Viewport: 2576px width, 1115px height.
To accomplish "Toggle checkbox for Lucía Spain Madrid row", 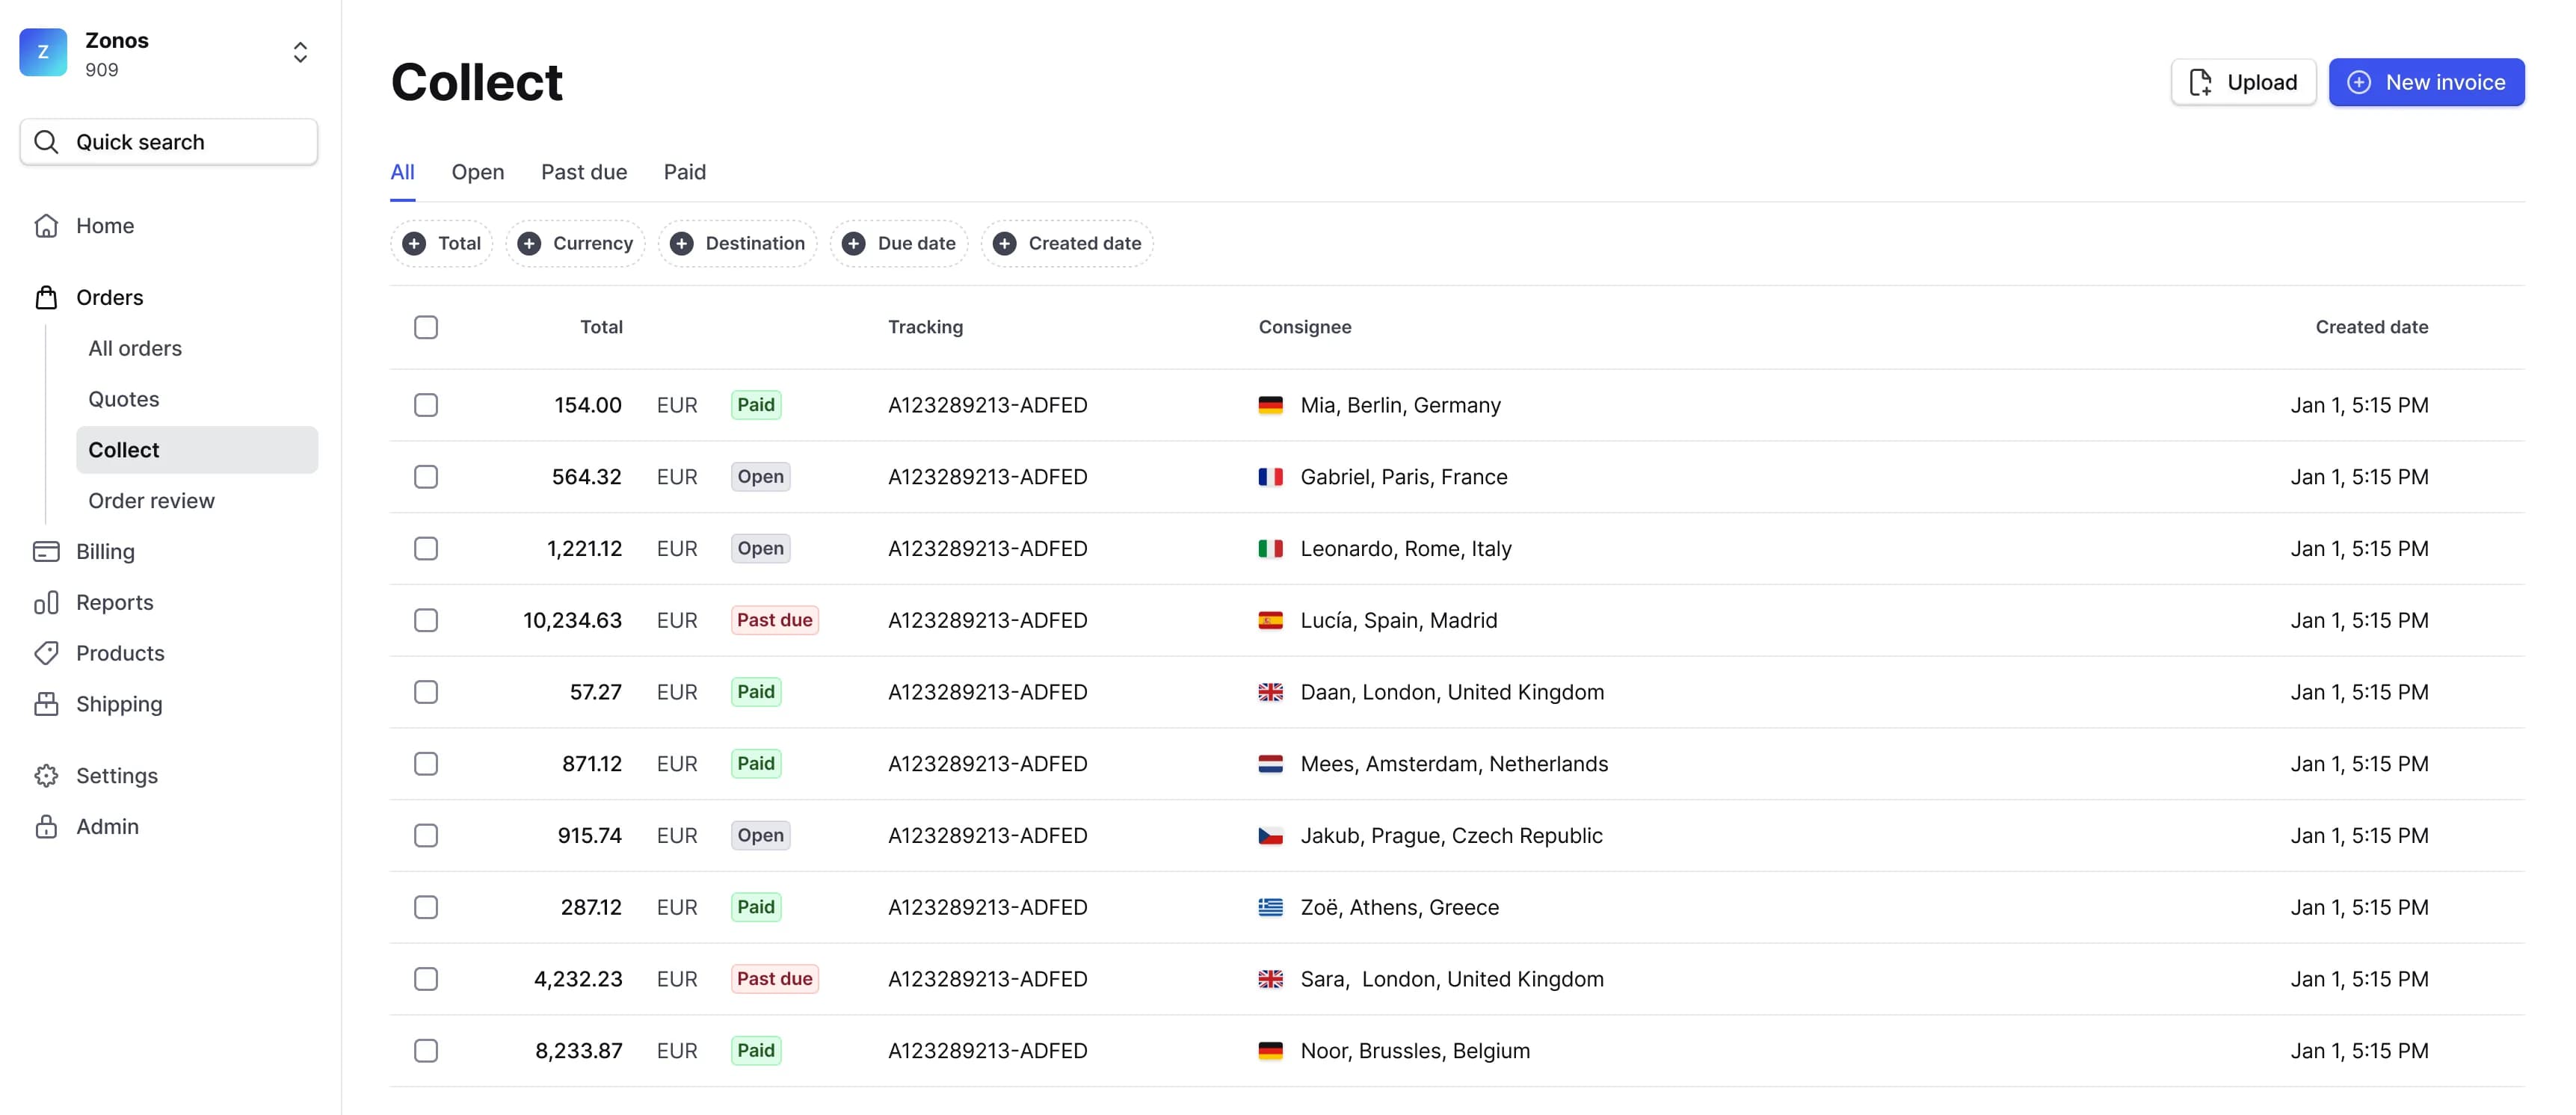I will [x=425, y=619].
